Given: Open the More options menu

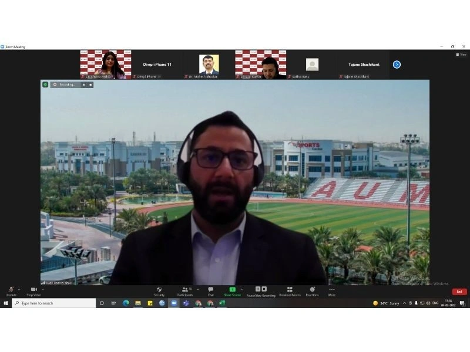Looking at the screenshot, I should tap(332, 289).
